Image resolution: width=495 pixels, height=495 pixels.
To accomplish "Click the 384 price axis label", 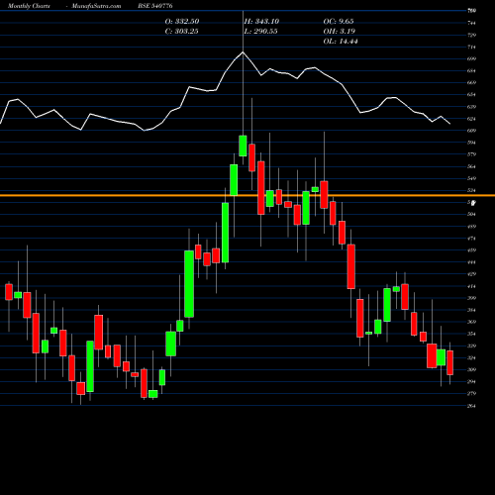I will pos(471,310).
